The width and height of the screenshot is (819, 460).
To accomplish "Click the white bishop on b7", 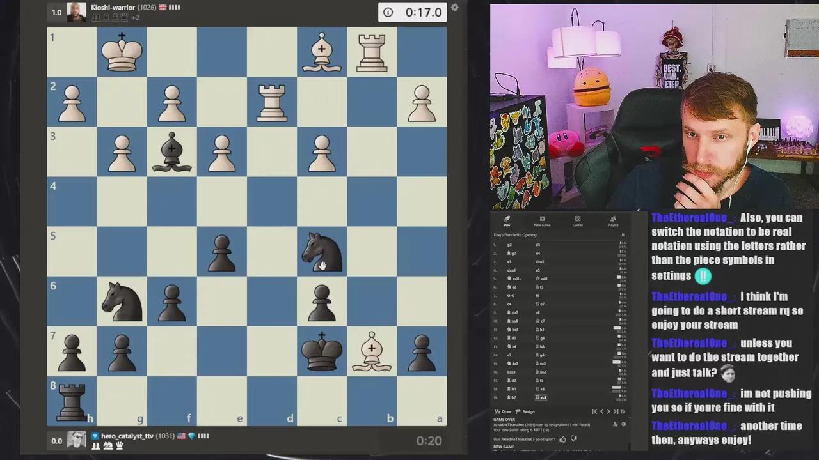I will 372,351.
